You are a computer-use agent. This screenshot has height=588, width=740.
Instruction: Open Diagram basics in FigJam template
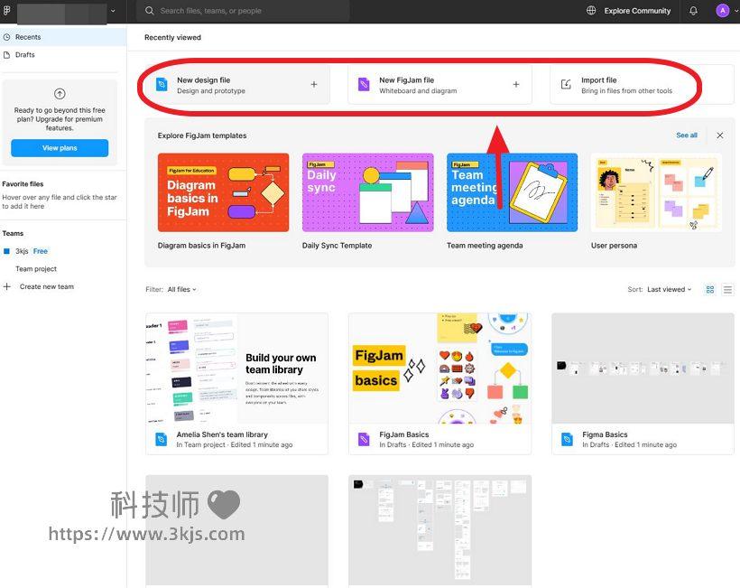click(223, 192)
